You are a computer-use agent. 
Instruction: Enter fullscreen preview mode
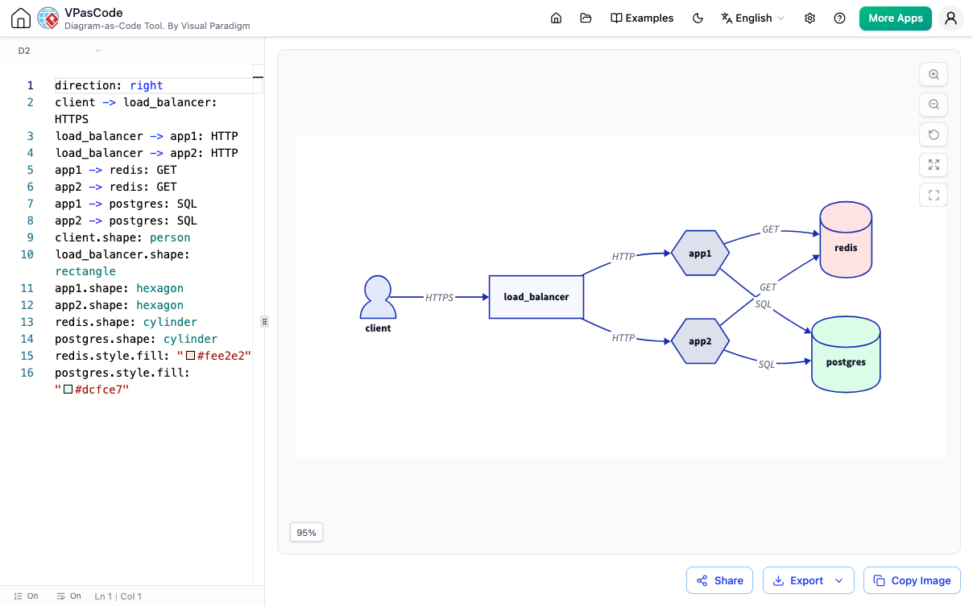[x=934, y=195]
